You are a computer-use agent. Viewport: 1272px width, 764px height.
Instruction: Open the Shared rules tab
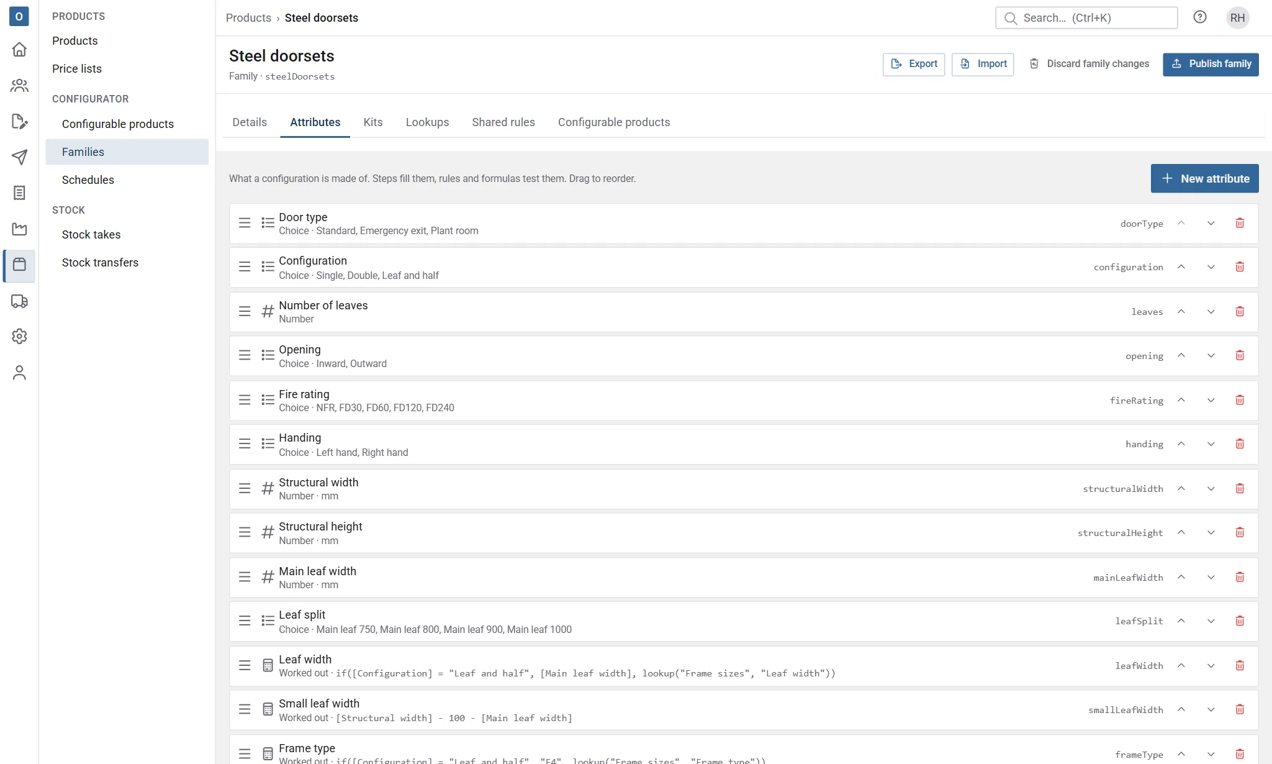click(503, 122)
